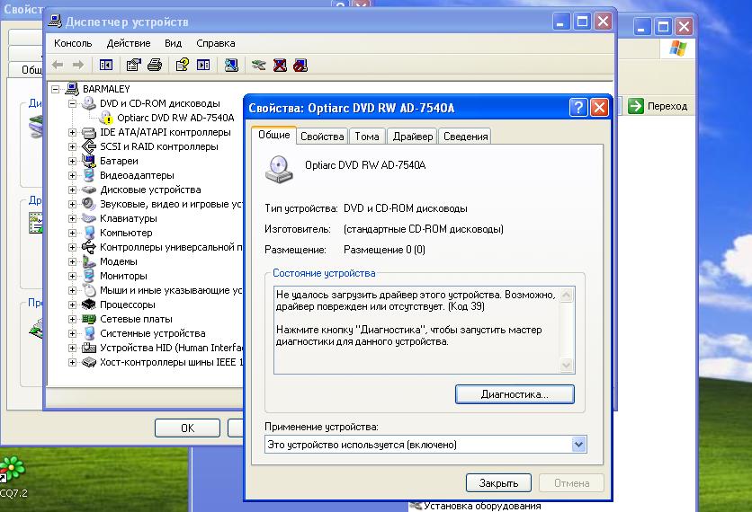
Task: Switch to the Драйвер tab
Action: (x=413, y=137)
